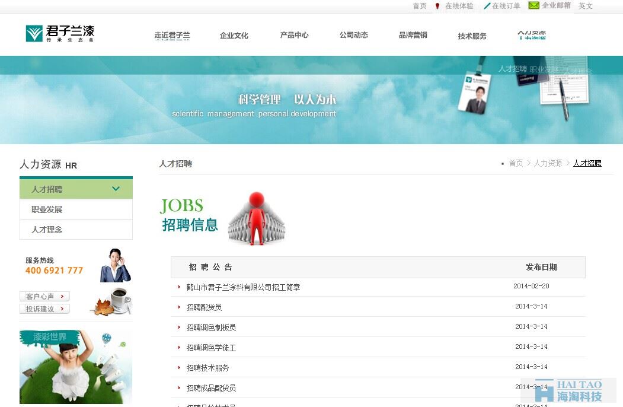Select 人才招聘 in the banner submenu
The width and height of the screenshot is (623, 407).
513,69
